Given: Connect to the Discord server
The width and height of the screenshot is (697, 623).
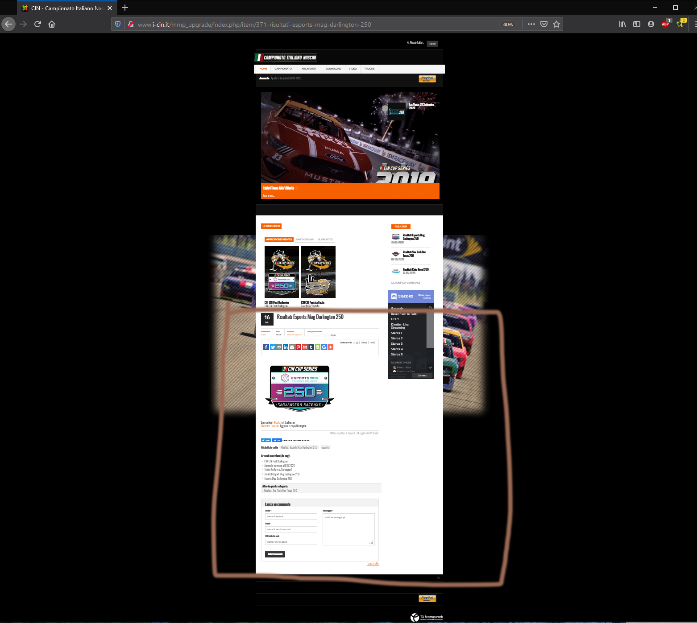Looking at the screenshot, I should pos(422,375).
